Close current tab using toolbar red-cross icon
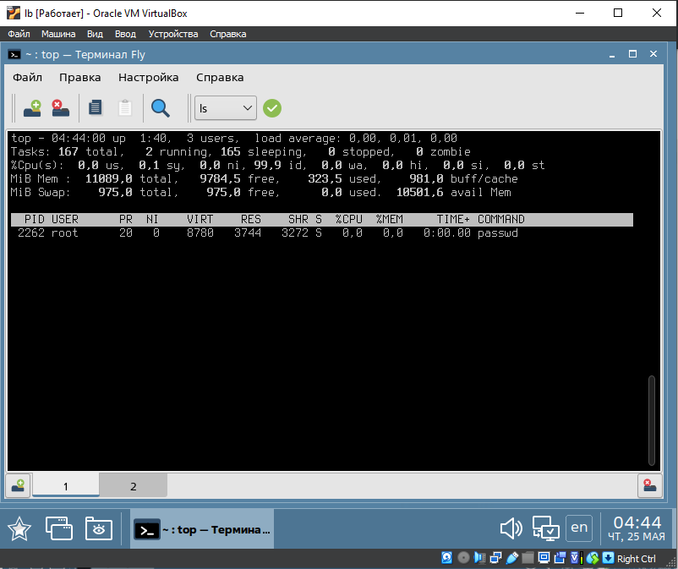The image size is (678, 569). (61, 108)
